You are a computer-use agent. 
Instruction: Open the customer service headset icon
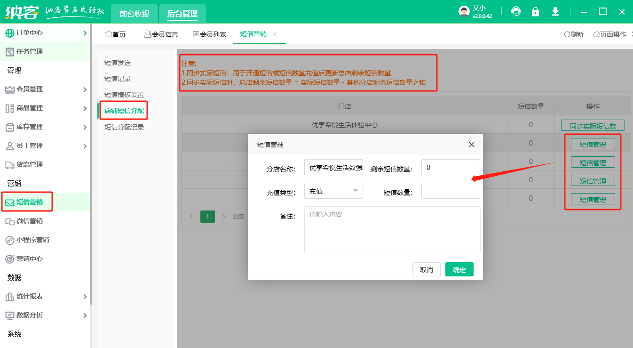[516, 12]
